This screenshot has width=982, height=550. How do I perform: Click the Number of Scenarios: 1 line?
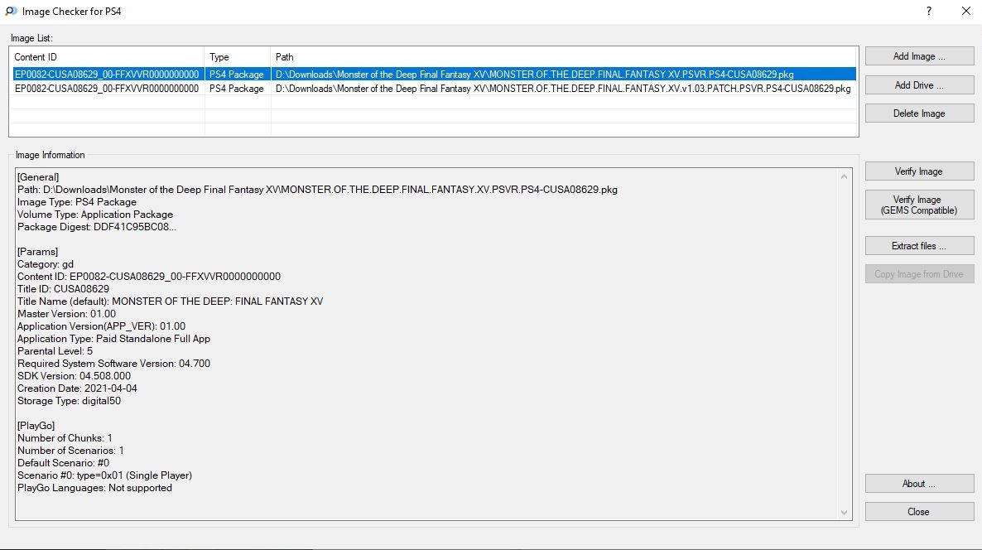point(70,451)
